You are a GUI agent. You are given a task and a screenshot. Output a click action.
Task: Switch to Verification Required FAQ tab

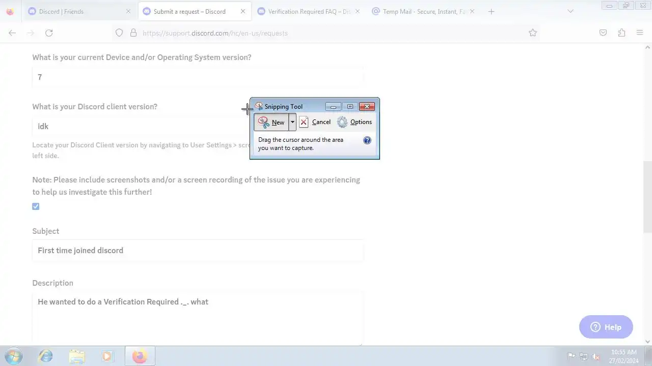309,11
